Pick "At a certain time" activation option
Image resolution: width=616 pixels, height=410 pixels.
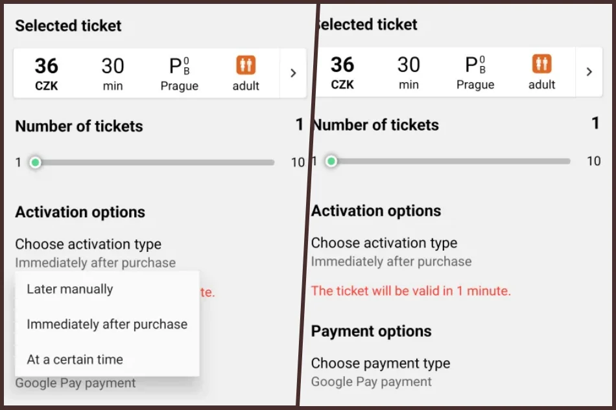pyautogui.click(x=75, y=359)
